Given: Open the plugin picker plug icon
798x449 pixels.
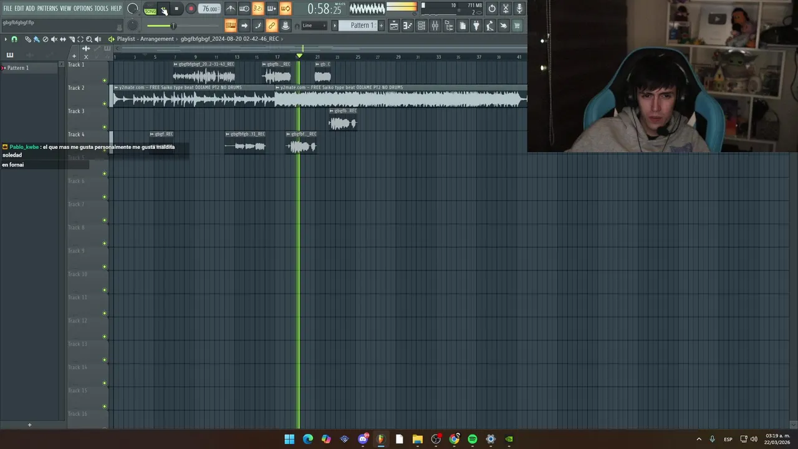Looking at the screenshot, I should point(476,26).
